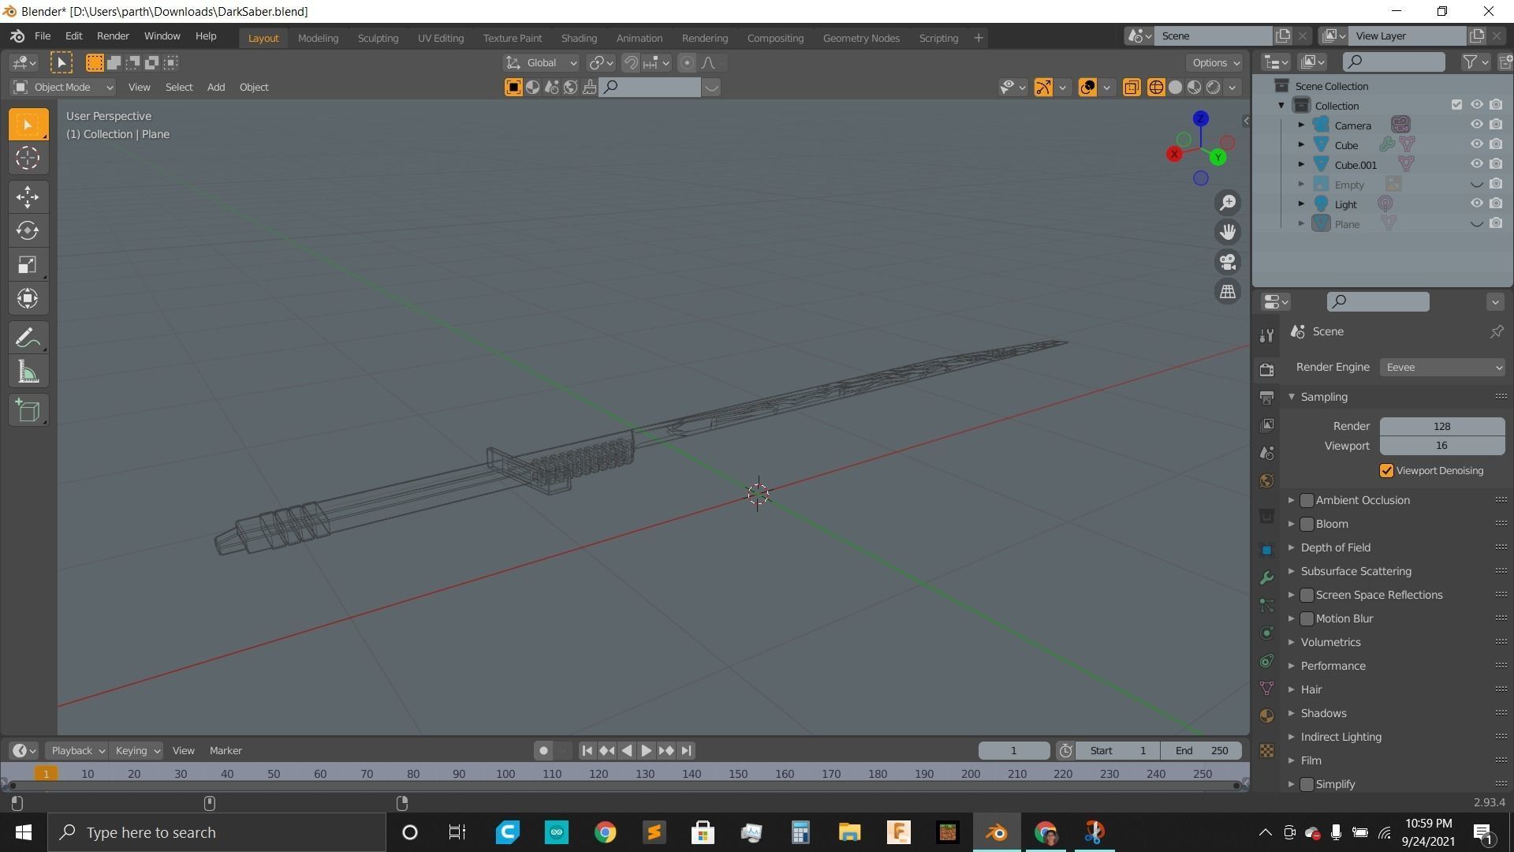The image size is (1514, 852).
Task: Click the Render samples field 128
Action: [1442, 427]
